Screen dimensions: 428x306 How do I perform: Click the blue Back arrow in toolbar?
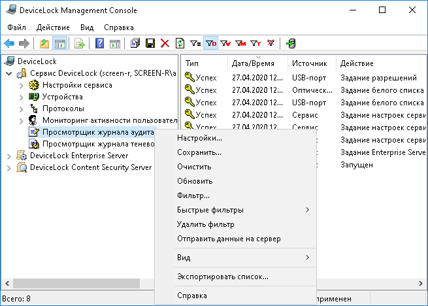pyautogui.click(x=9, y=44)
